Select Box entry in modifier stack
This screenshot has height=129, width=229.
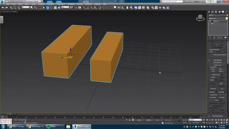(212, 23)
